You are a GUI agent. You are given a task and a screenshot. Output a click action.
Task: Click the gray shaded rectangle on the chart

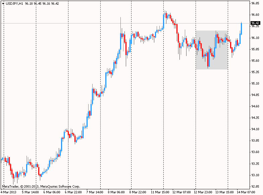[212, 50]
